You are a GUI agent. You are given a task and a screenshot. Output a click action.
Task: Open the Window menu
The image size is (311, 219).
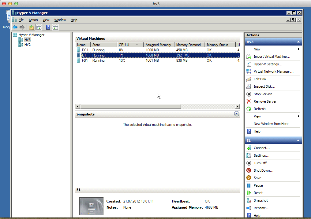click(60, 20)
